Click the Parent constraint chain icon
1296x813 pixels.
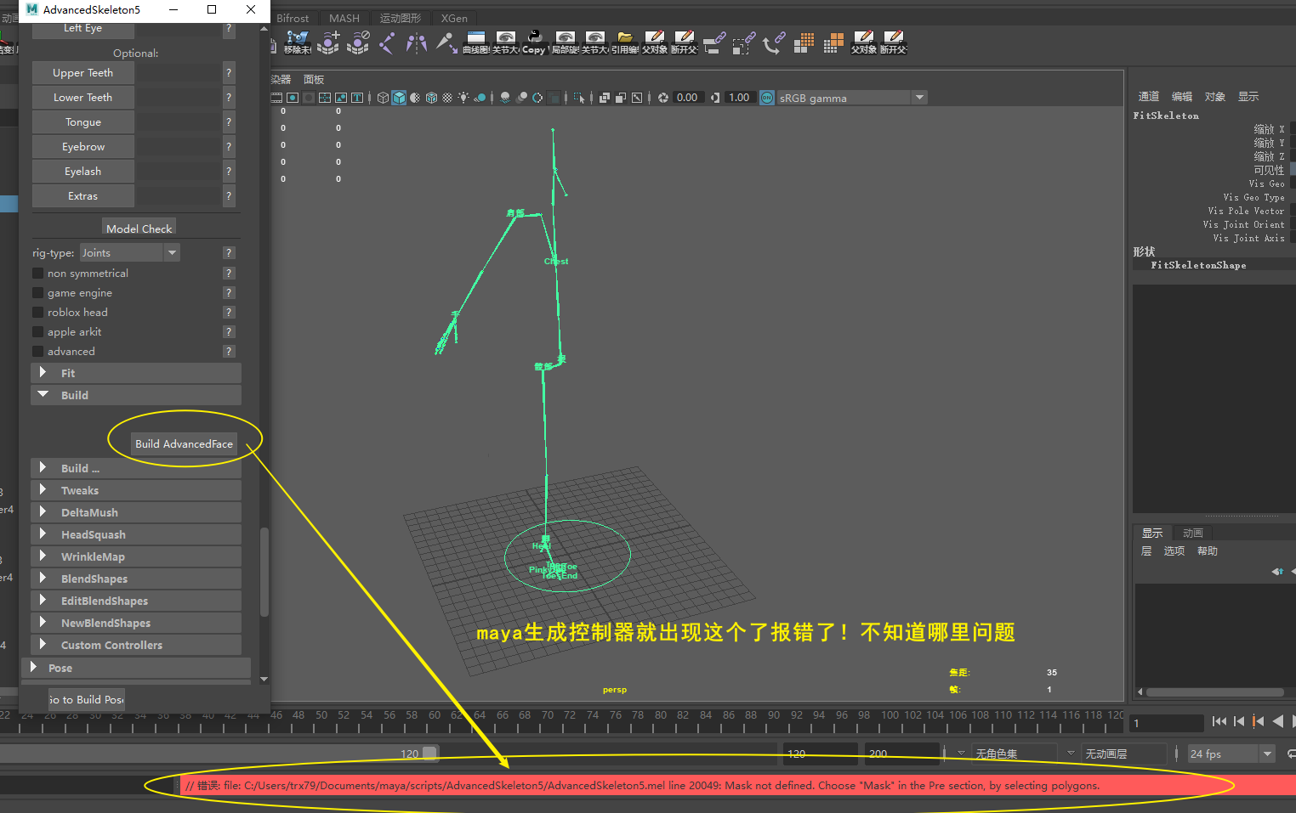pyautogui.click(x=715, y=41)
